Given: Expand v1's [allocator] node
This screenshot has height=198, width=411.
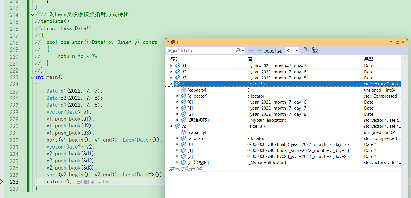Looking at the screenshot, I should tap(177, 96).
